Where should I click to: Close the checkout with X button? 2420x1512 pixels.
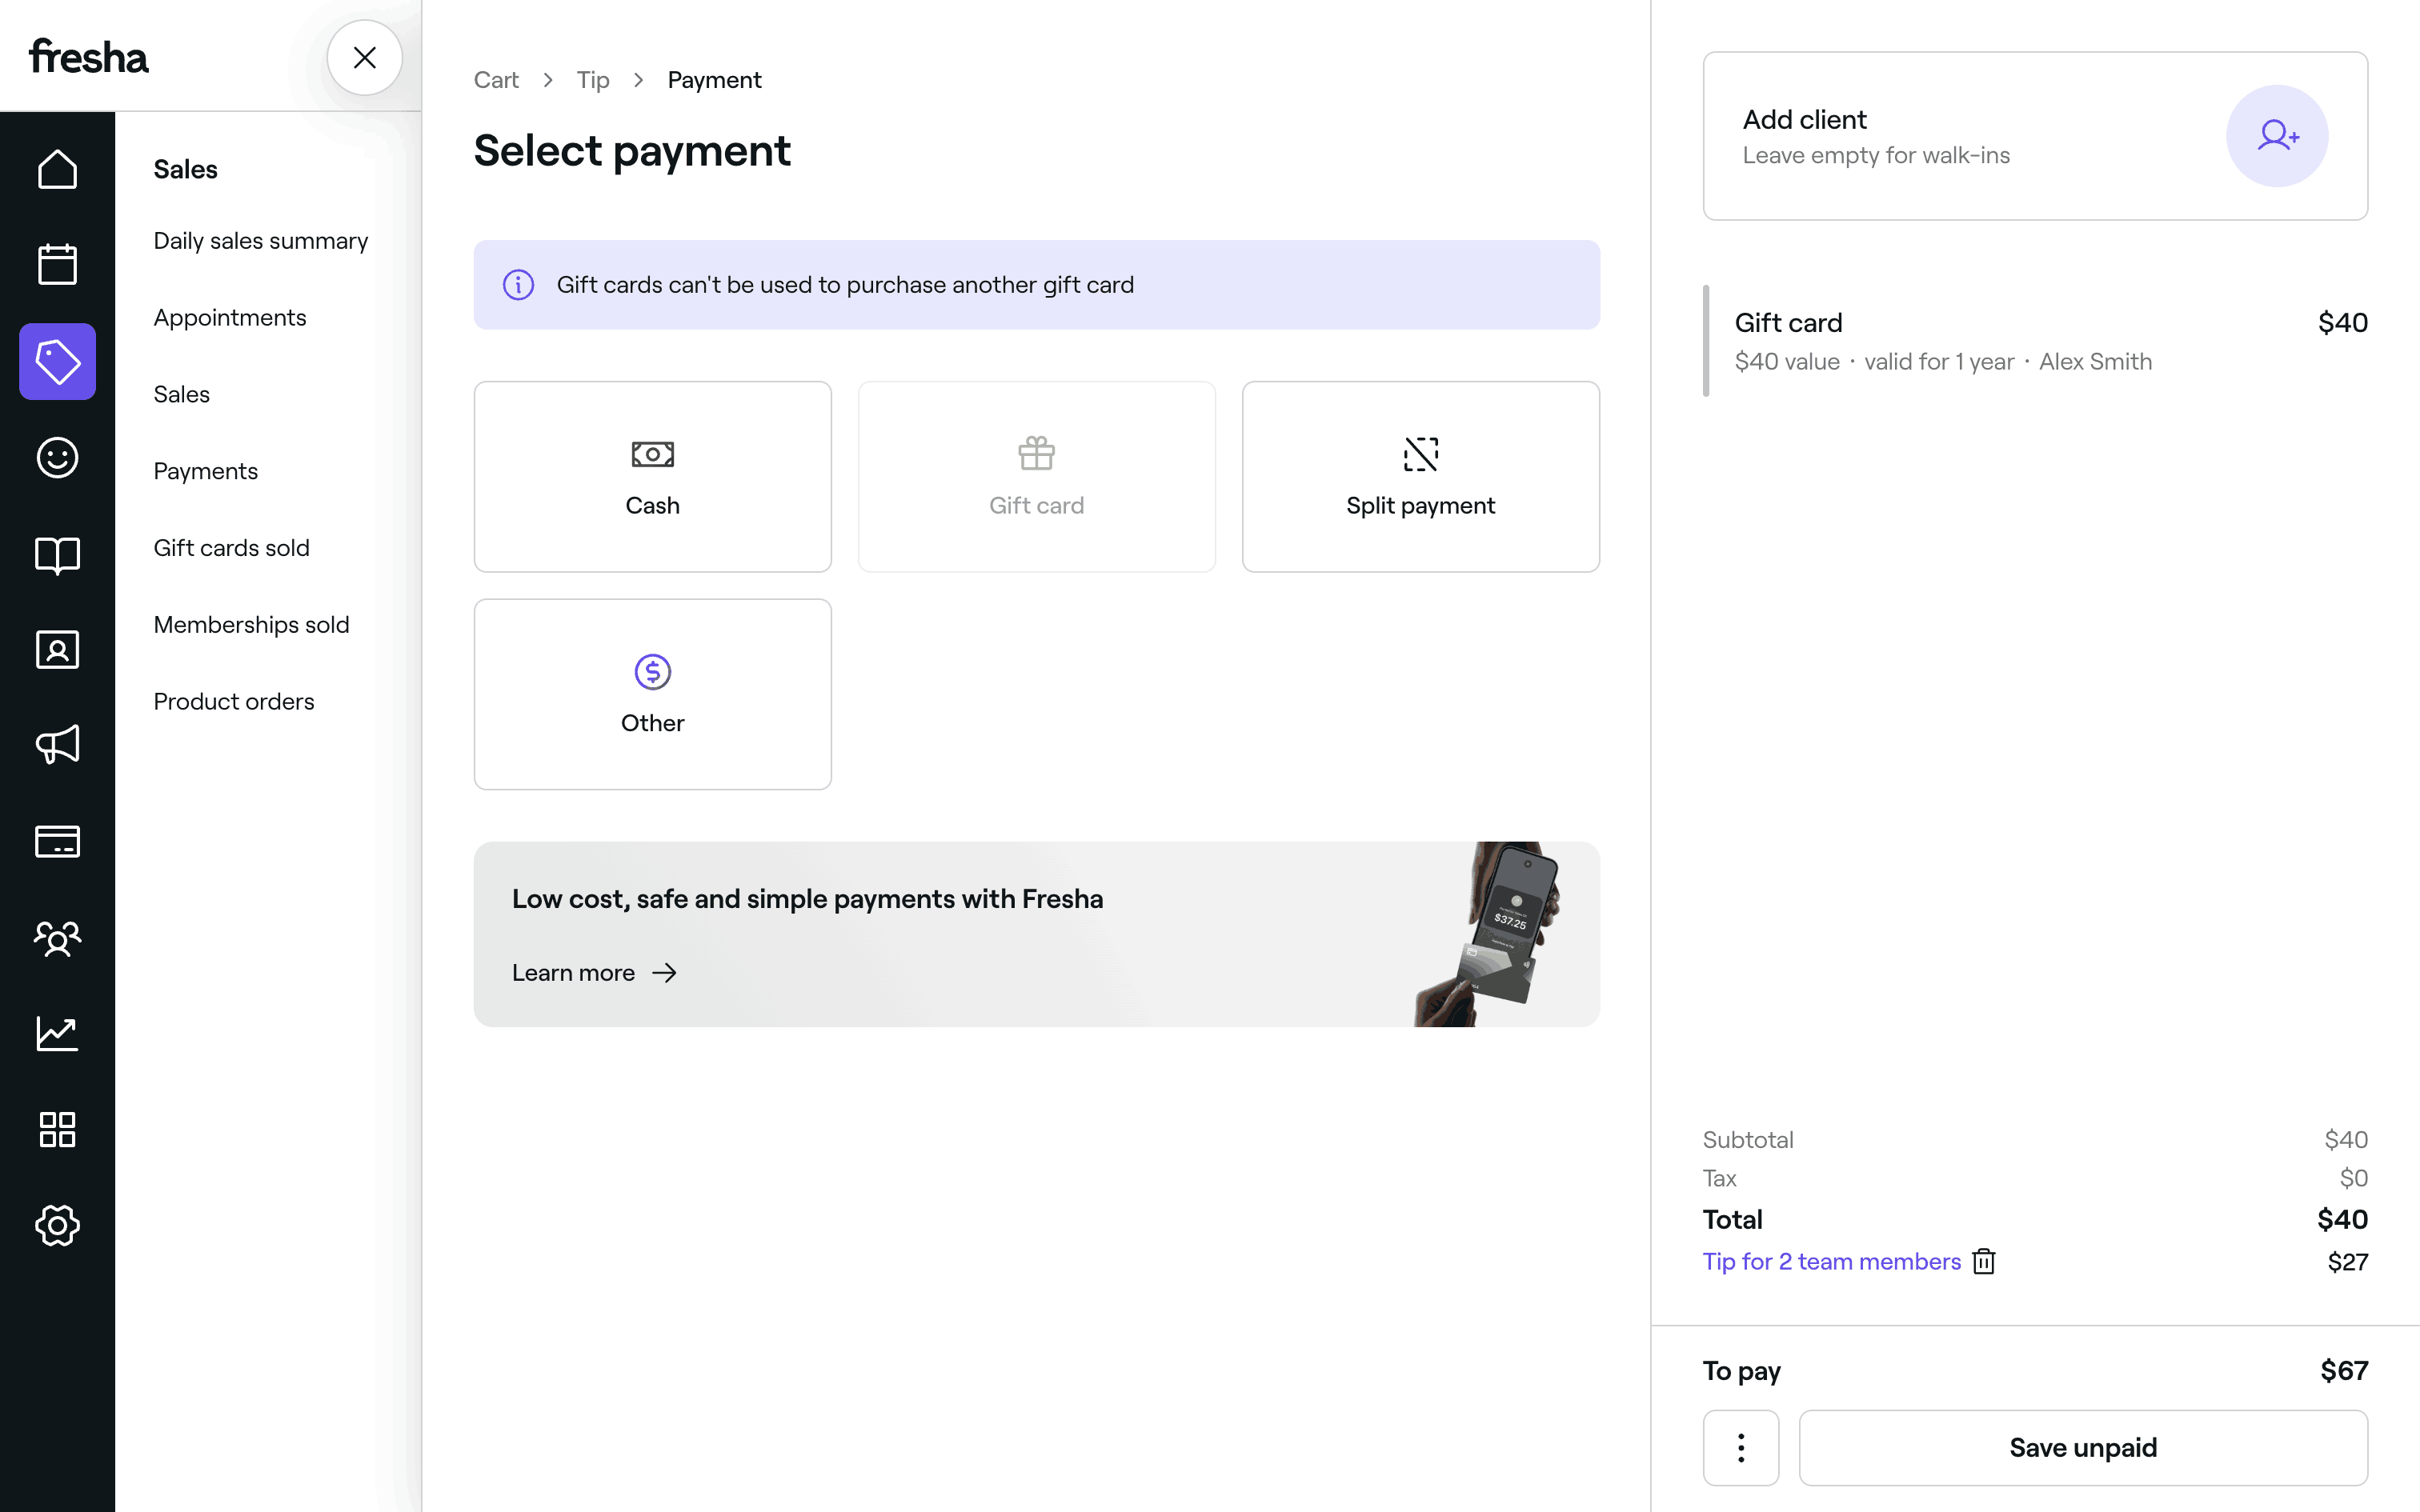click(365, 58)
